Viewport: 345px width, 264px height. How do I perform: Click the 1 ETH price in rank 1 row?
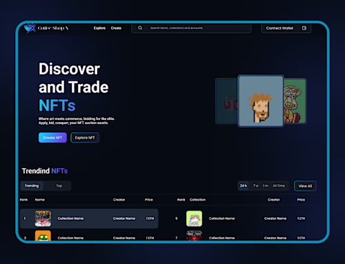point(150,219)
